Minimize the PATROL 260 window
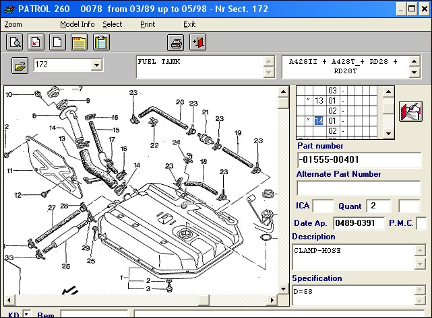 (x=401, y=9)
